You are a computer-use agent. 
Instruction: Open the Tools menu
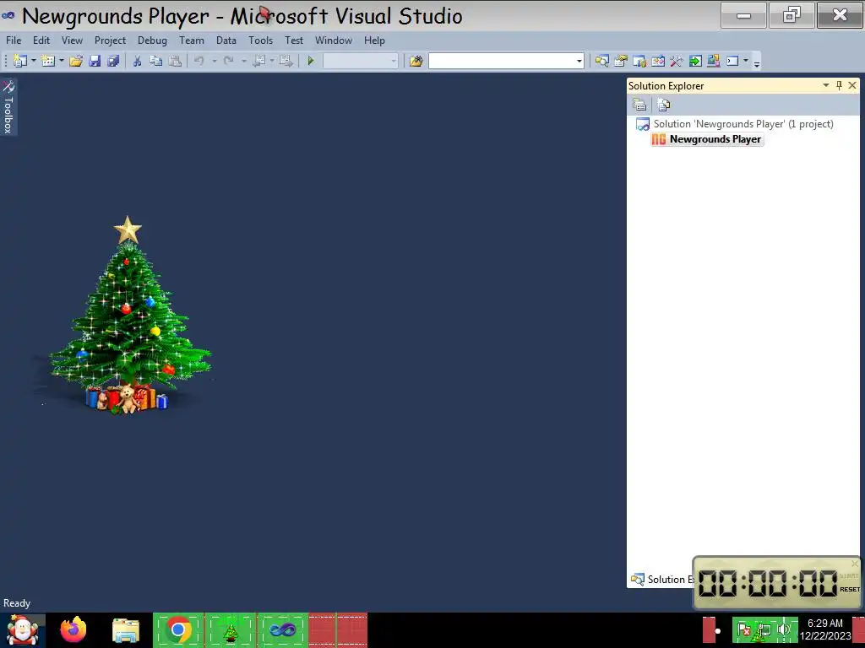pos(260,40)
